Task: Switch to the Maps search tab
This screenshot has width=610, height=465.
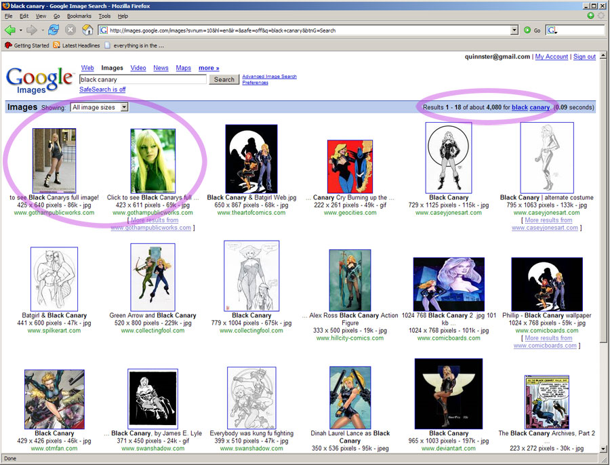Action: pyautogui.click(x=183, y=68)
